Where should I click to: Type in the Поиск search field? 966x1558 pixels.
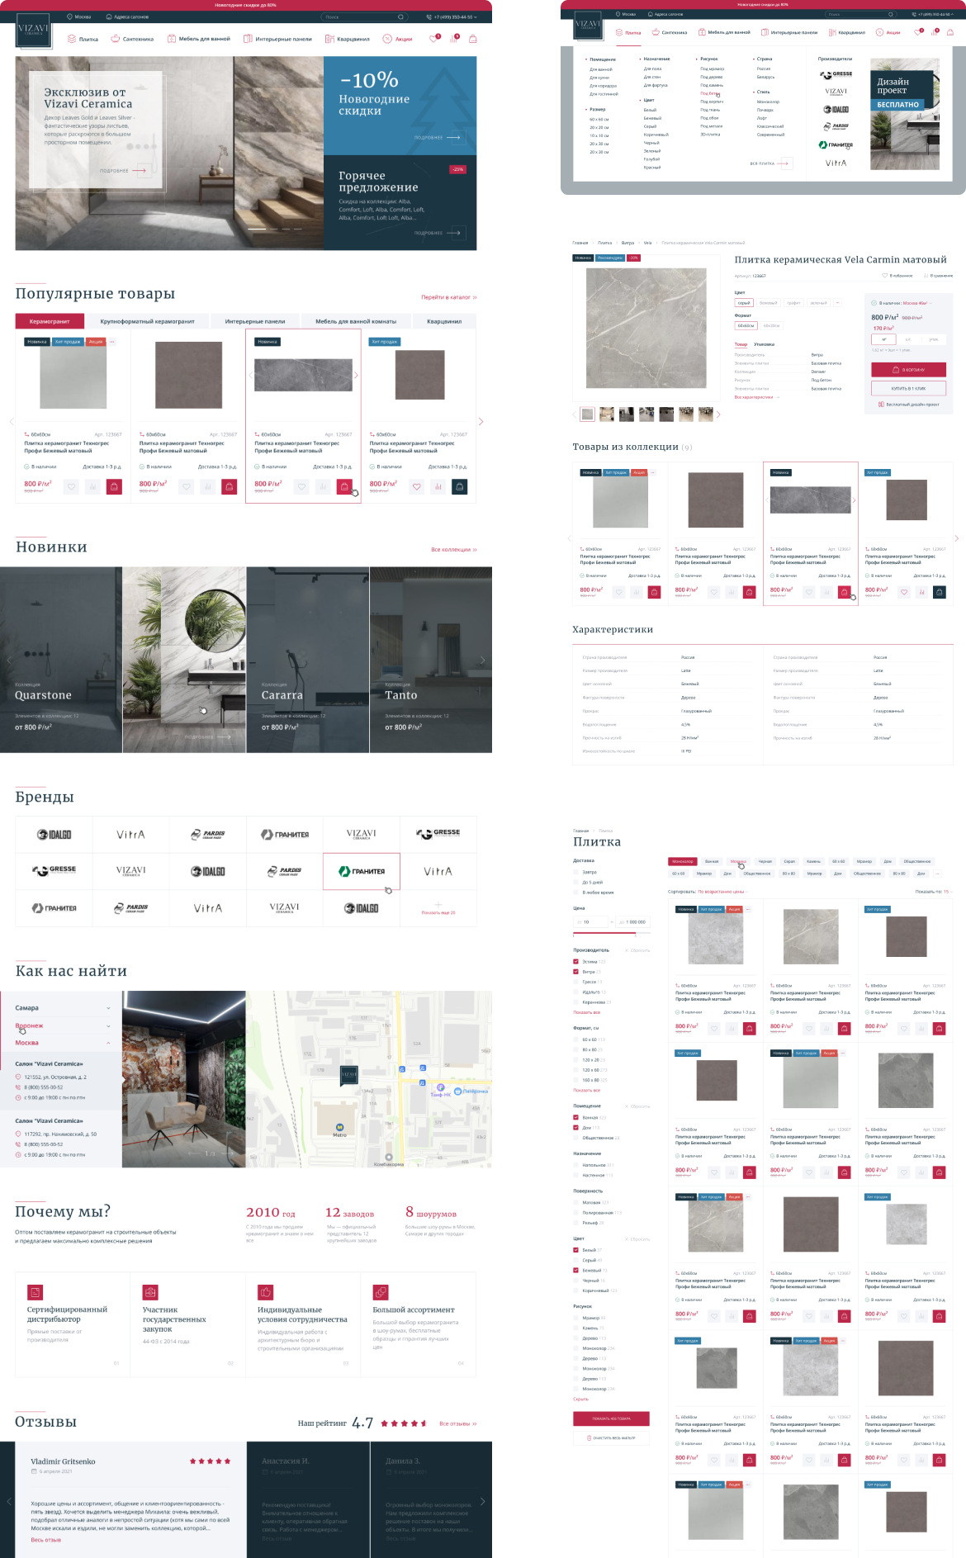coord(359,17)
